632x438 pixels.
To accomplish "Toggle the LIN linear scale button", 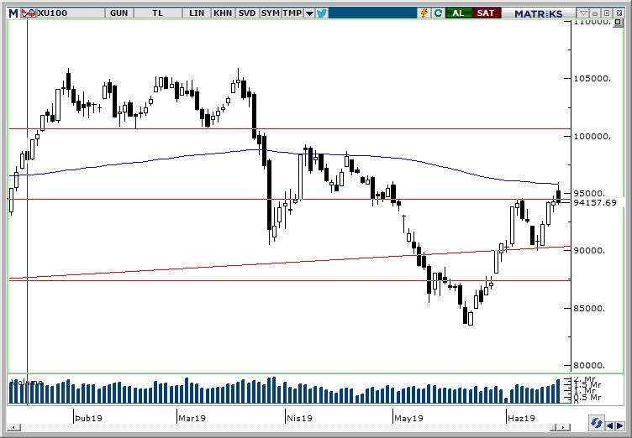I will coord(197,13).
